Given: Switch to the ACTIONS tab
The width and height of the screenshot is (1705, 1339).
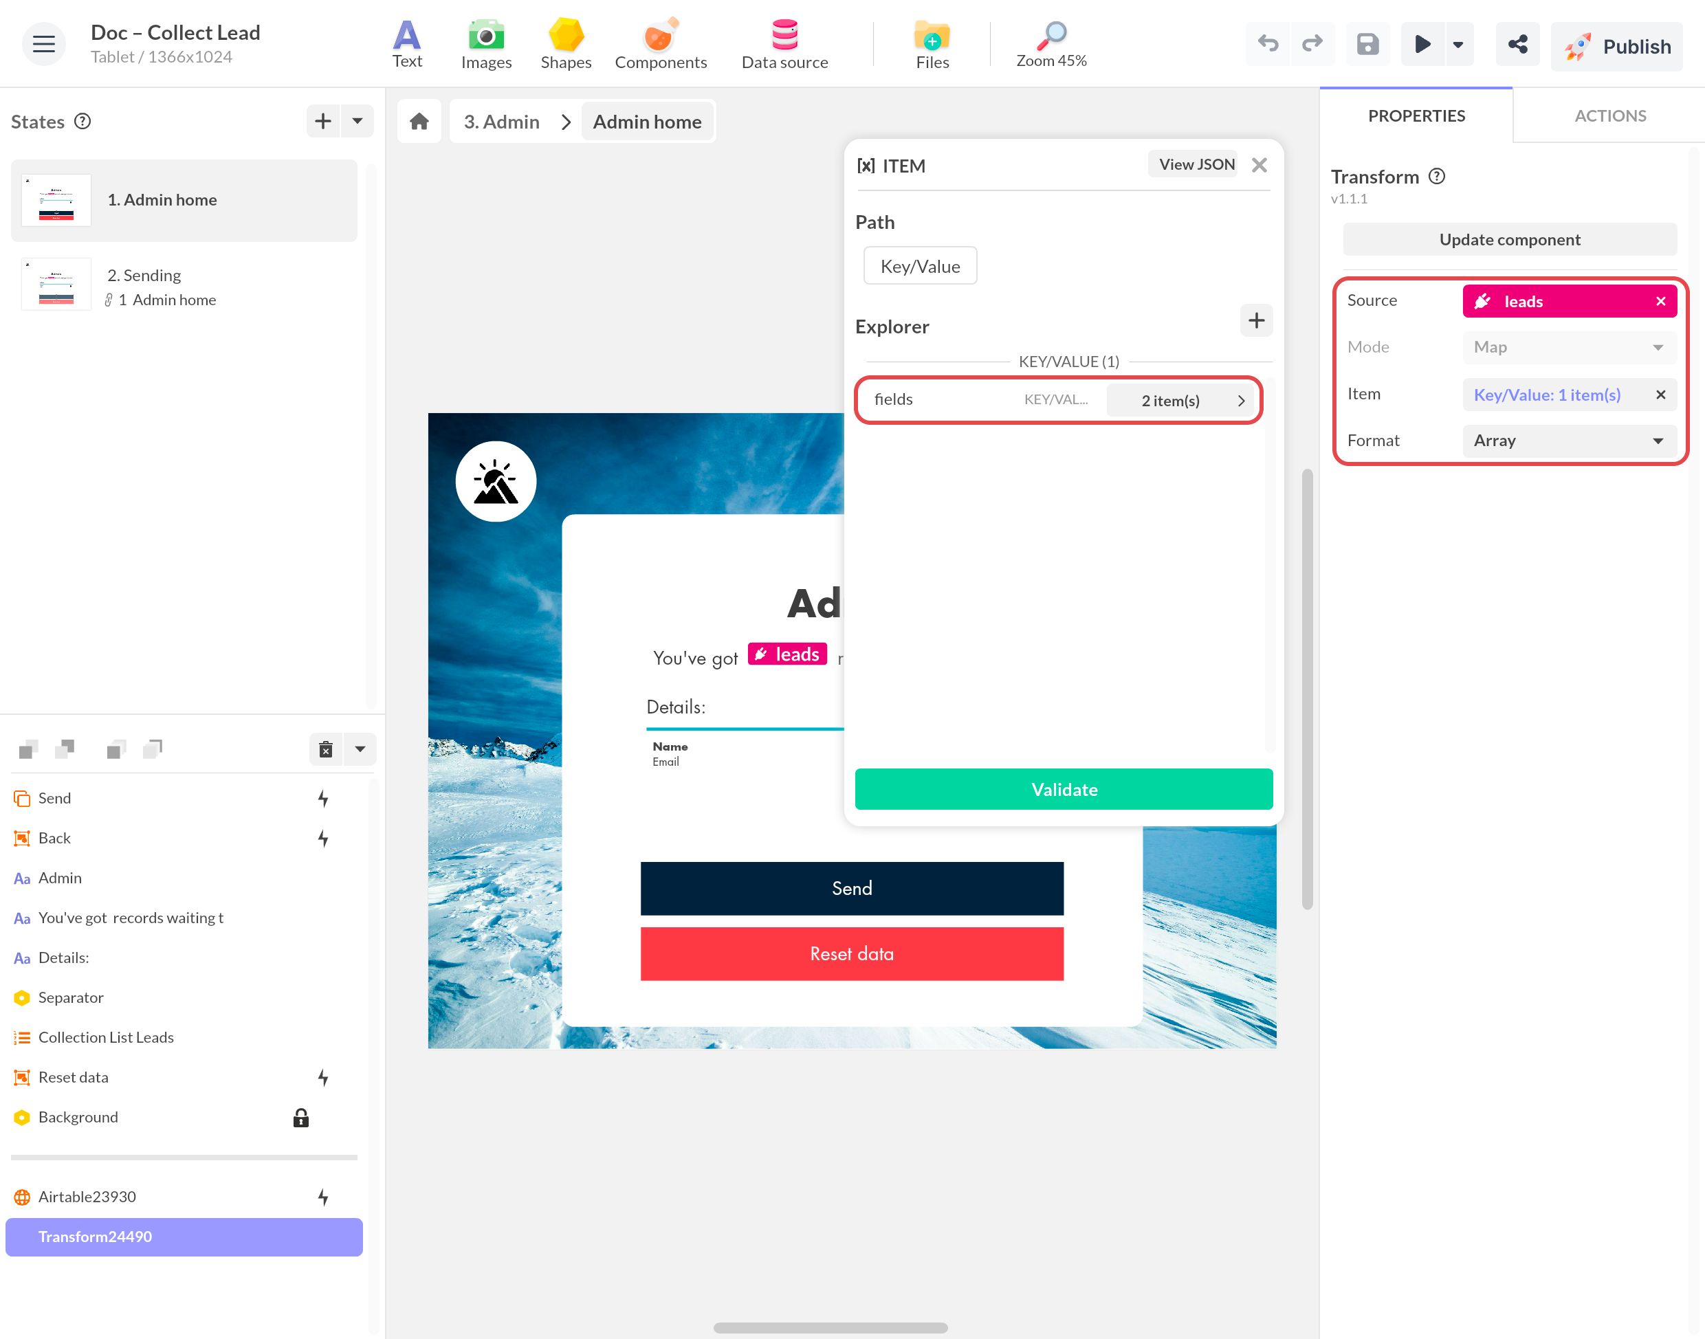Looking at the screenshot, I should tap(1610, 116).
